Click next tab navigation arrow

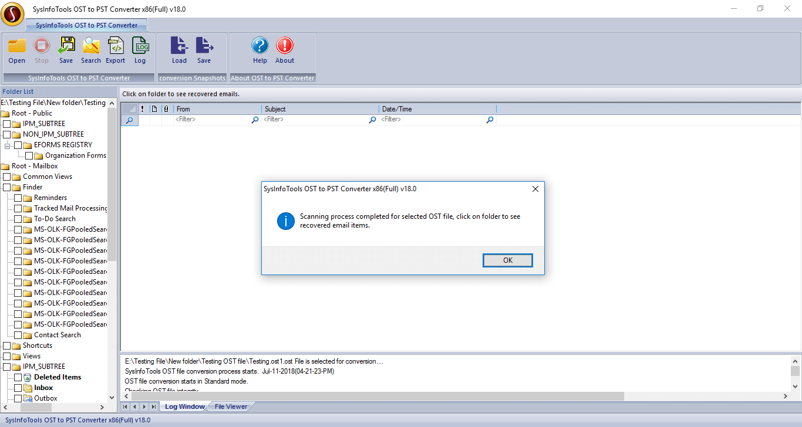click(144, 406)
